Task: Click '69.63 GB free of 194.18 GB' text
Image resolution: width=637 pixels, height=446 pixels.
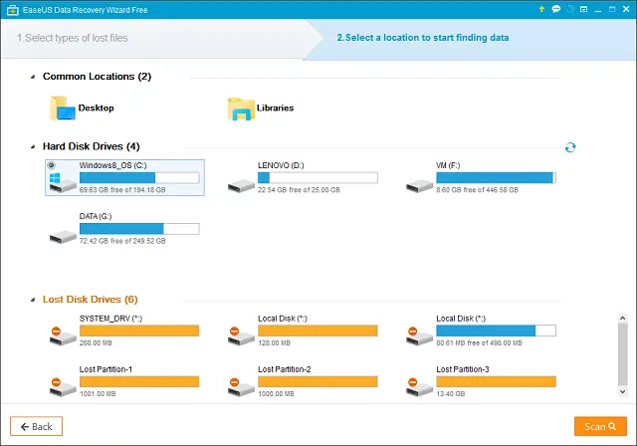Action: pos(122,190)
